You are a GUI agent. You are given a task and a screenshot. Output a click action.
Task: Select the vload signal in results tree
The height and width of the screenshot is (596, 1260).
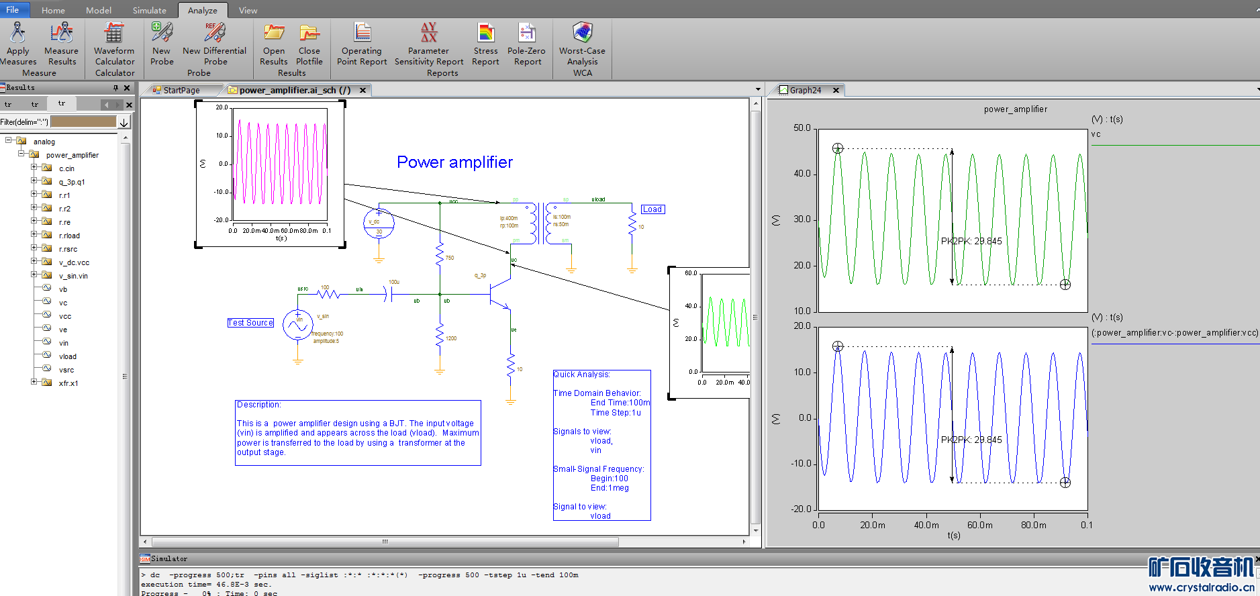point(67,356)
